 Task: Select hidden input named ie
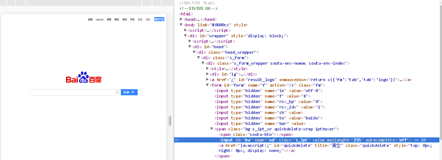pos(269,91)
